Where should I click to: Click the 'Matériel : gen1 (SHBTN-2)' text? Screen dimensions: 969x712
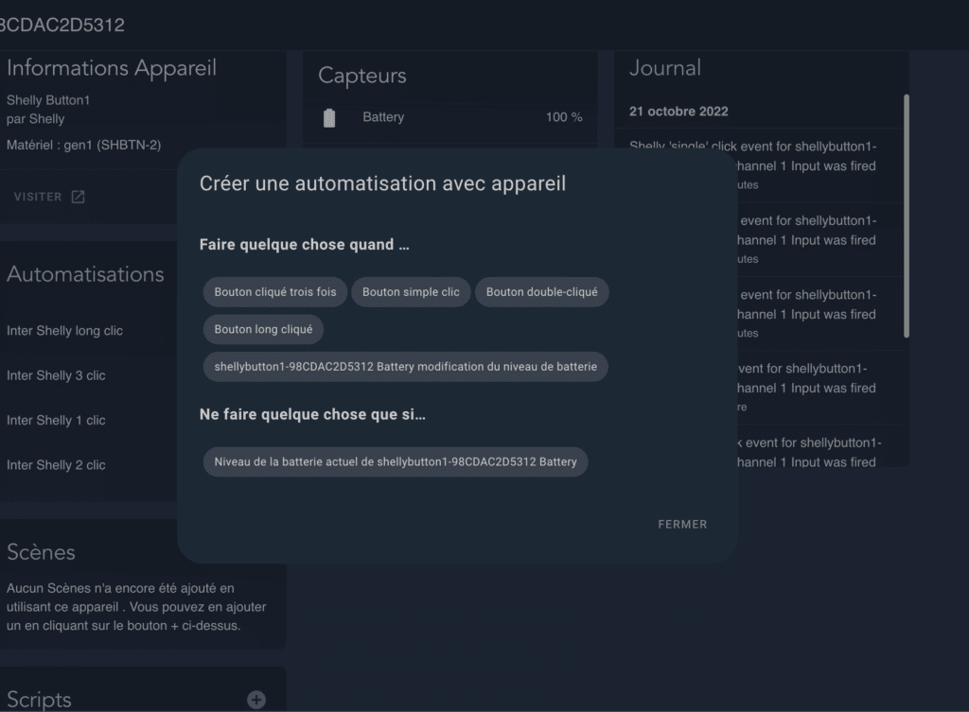coord(84,145)
